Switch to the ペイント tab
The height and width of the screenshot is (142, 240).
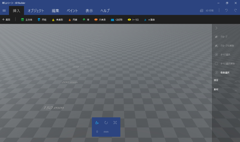(x=72, y=11)
